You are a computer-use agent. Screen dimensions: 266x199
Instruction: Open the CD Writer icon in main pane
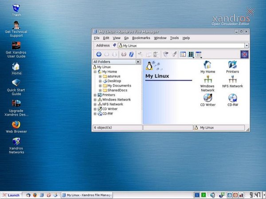[207, 97]
